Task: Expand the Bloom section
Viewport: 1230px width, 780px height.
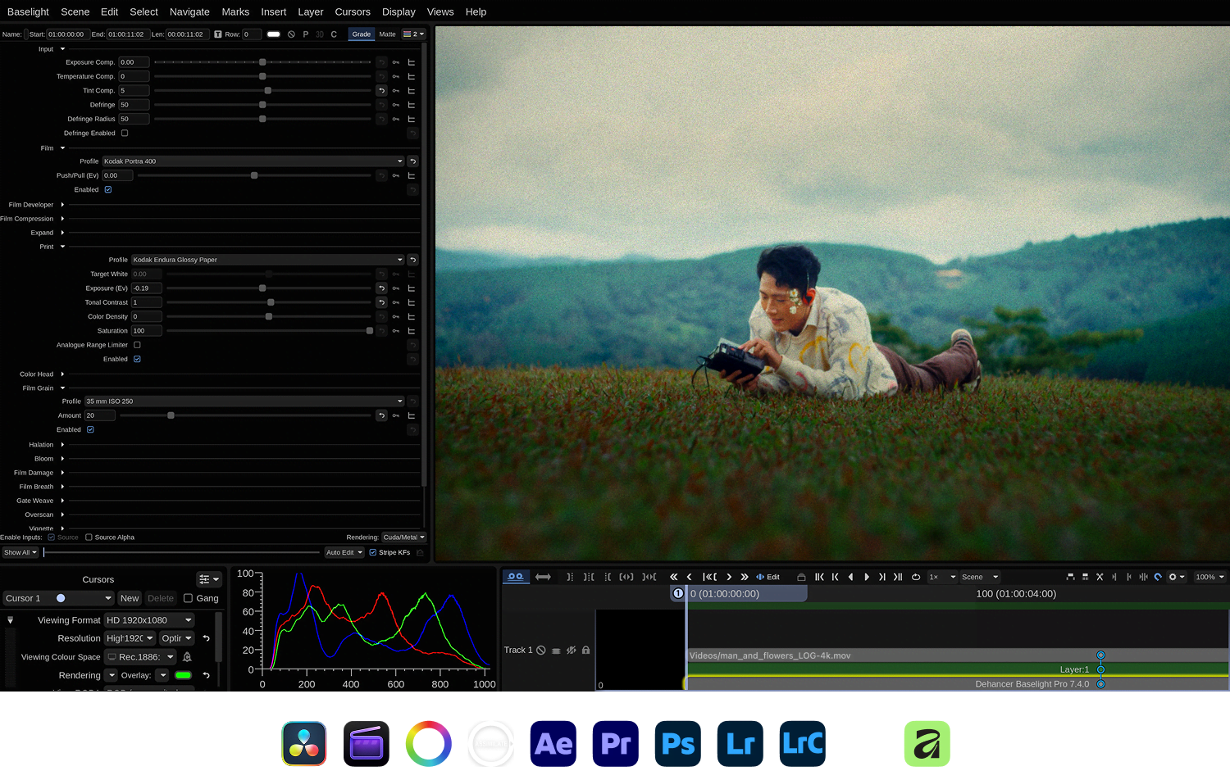Action: [62, 459]
